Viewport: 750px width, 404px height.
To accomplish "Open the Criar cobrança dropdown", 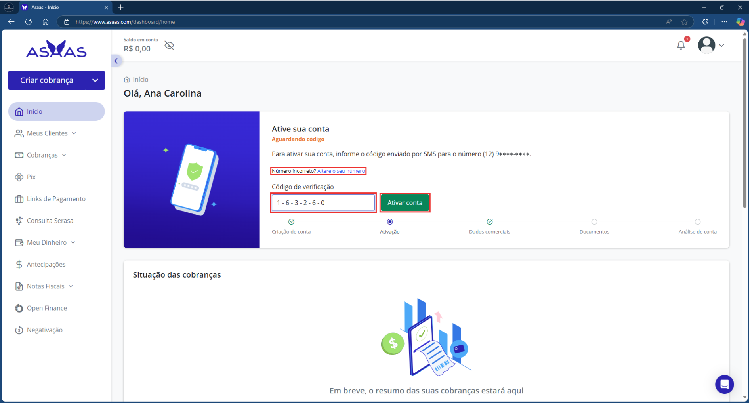I will coord(95,80).
